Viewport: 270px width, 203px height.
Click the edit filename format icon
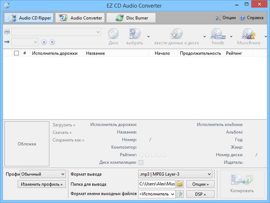click(x=180, y=194)
